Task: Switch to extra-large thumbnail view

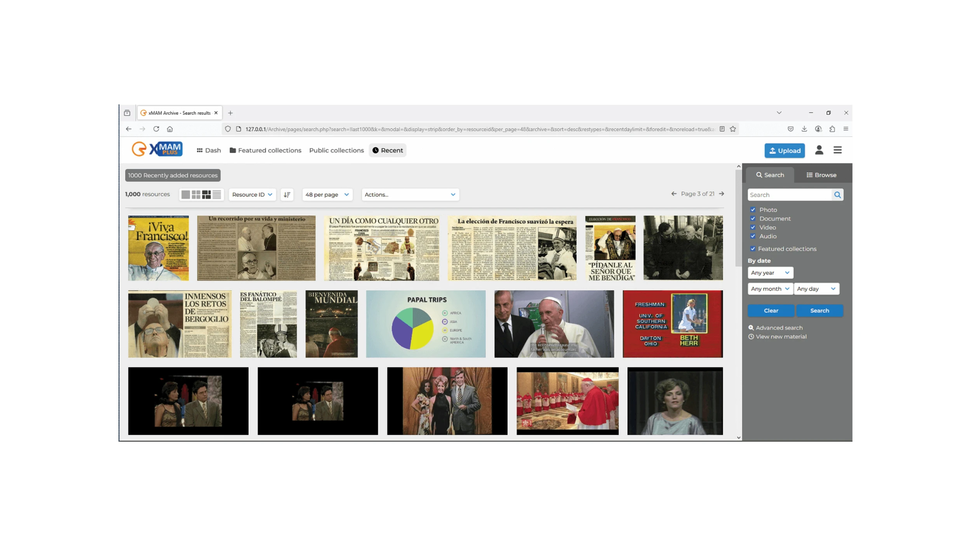Action: pos(186,195)
